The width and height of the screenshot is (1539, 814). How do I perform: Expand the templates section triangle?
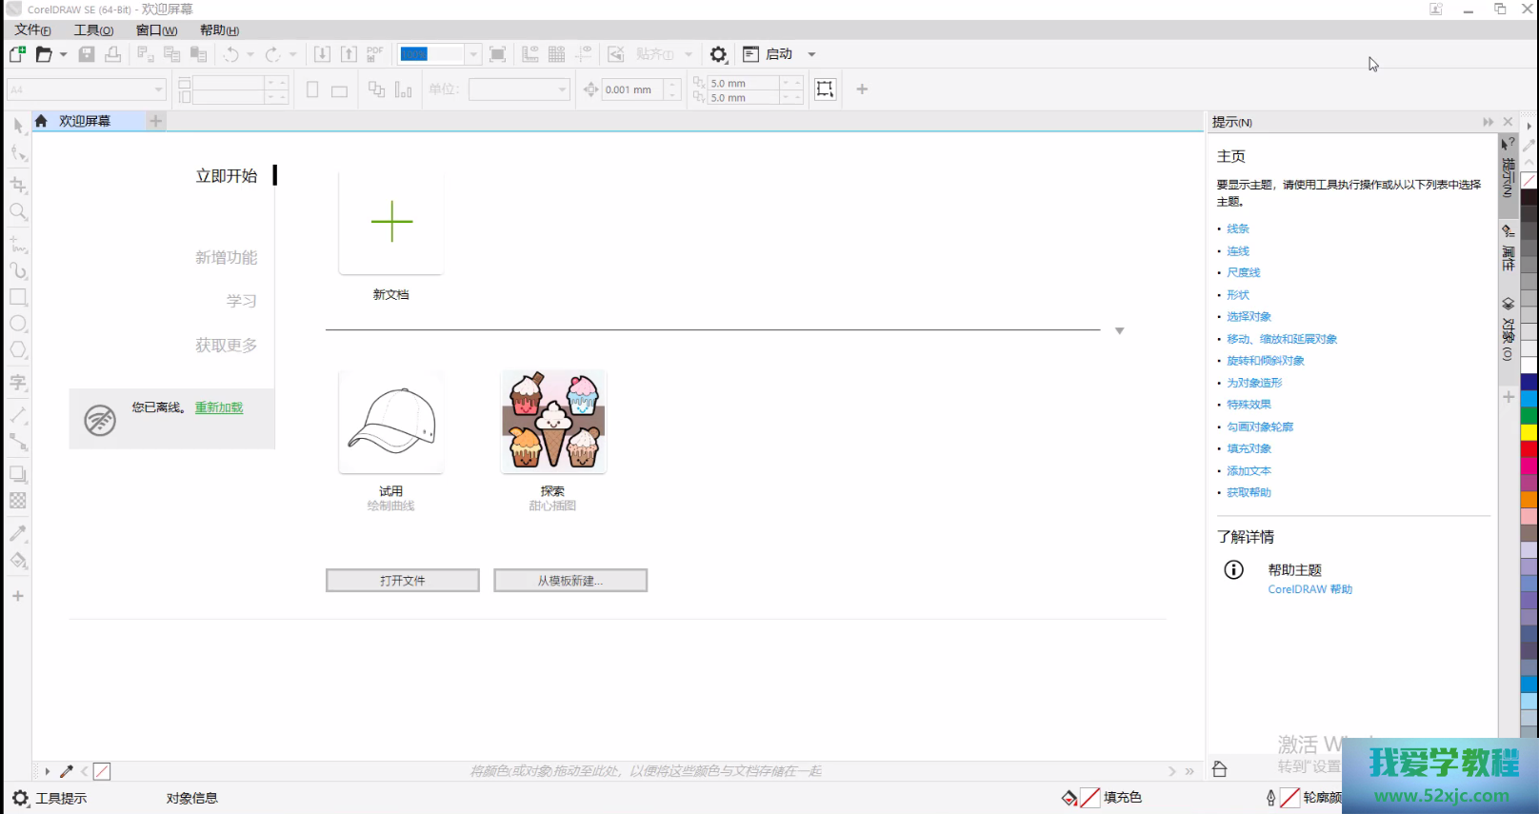(1120, 331)
